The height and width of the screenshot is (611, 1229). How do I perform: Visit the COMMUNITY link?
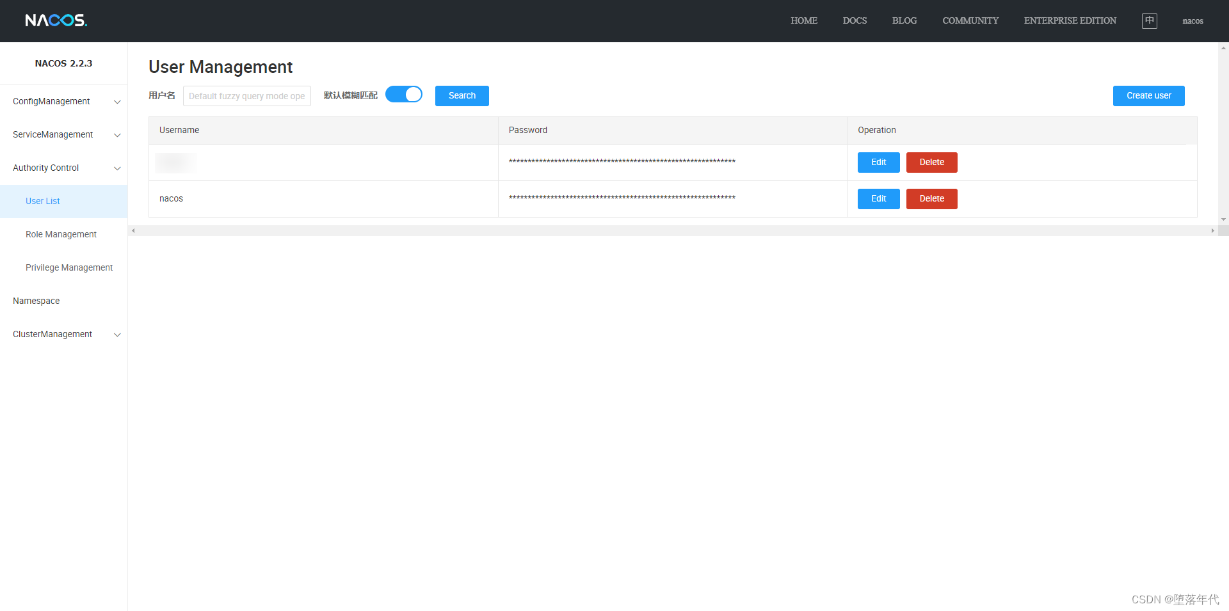coord(970,20)
